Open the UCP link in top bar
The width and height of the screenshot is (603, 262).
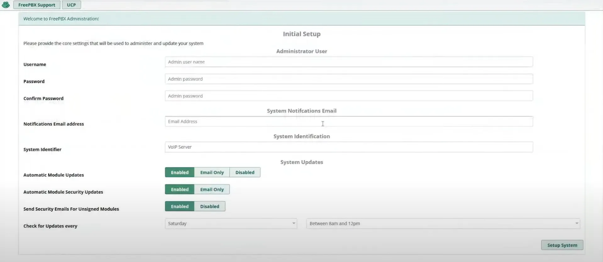tap(71, 5)
